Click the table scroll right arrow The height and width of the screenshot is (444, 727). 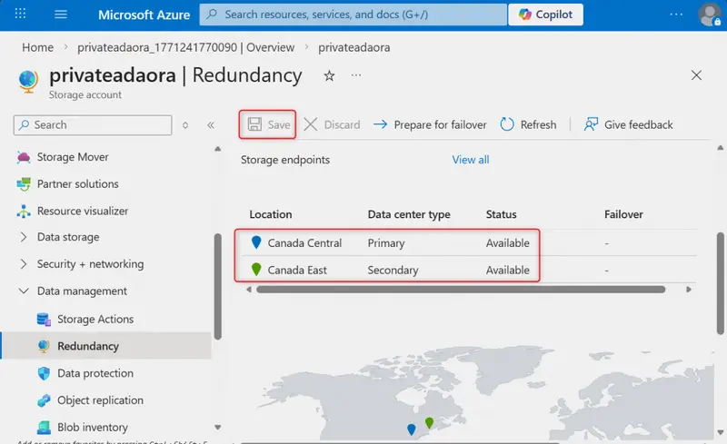tap(689, 290)
